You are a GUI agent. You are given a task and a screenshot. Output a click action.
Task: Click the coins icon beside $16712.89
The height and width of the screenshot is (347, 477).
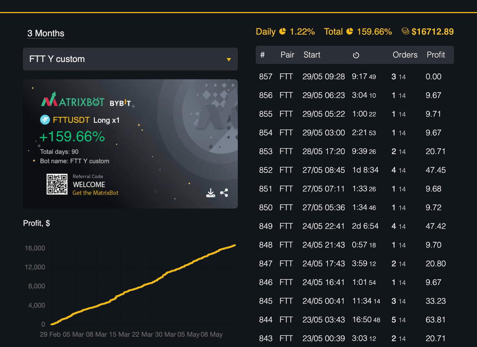406,31
